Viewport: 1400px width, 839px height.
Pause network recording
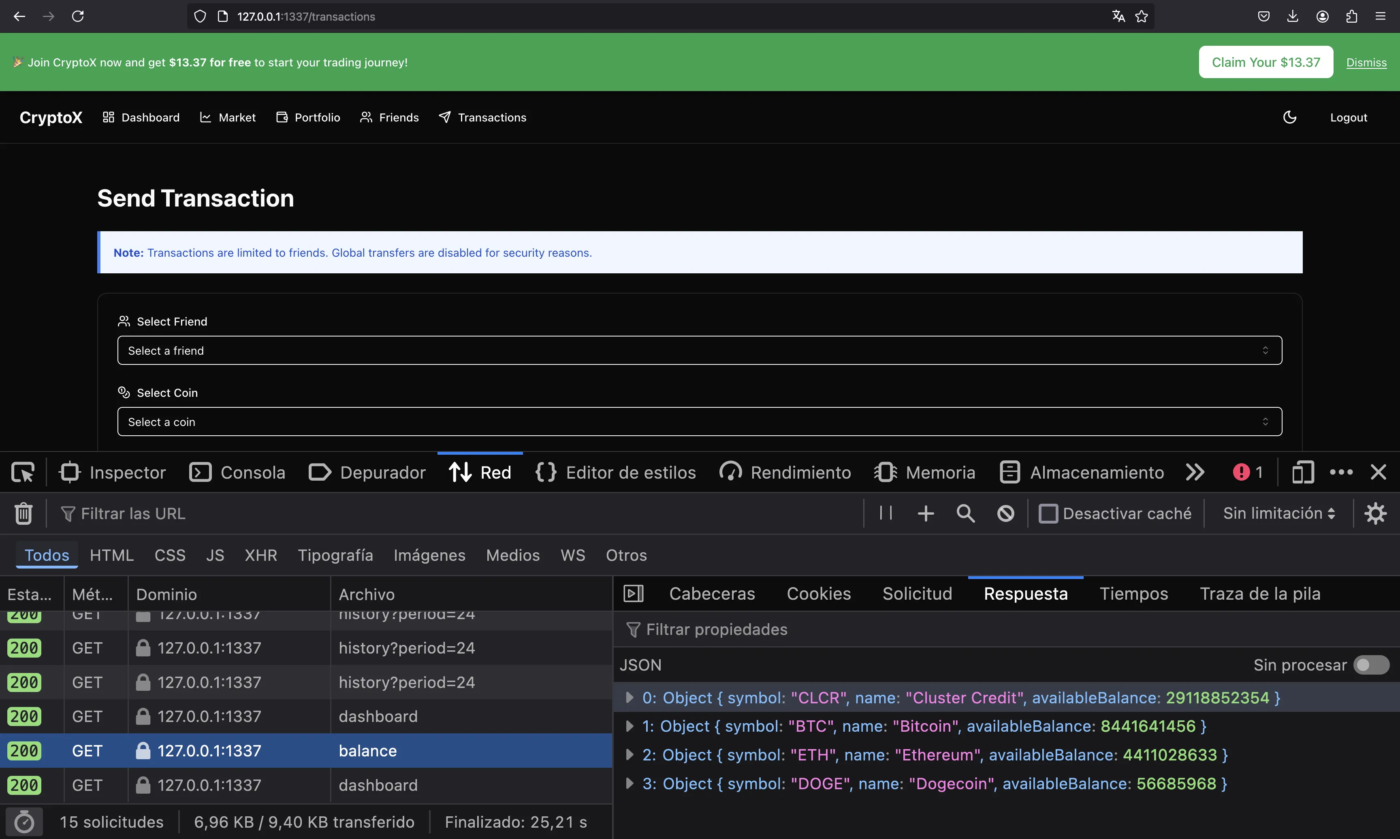[886, 513]
